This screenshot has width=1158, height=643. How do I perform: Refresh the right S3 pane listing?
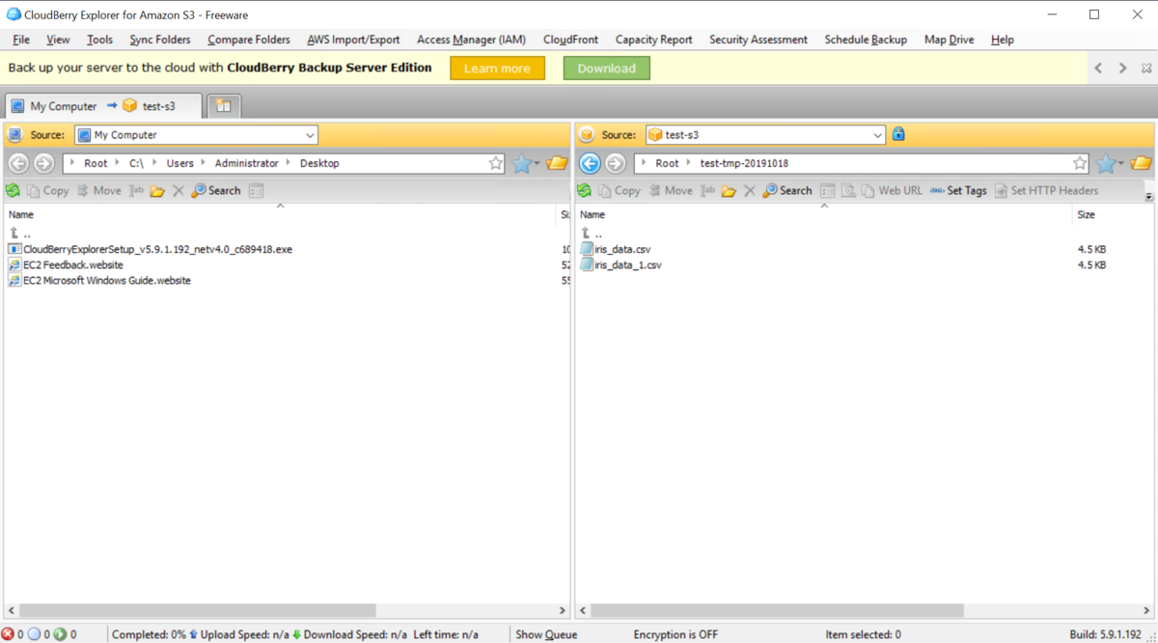tap(584, 191)
